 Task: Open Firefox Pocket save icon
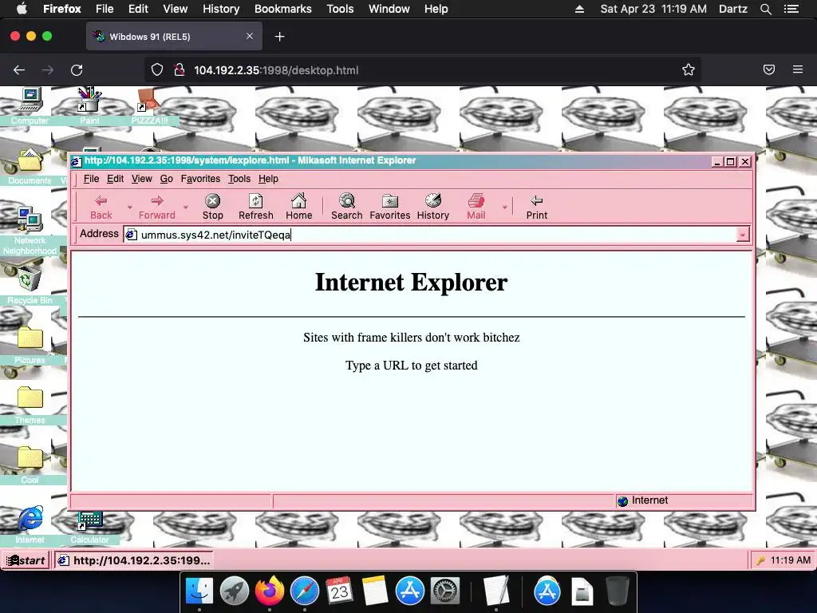click(769, 69)
